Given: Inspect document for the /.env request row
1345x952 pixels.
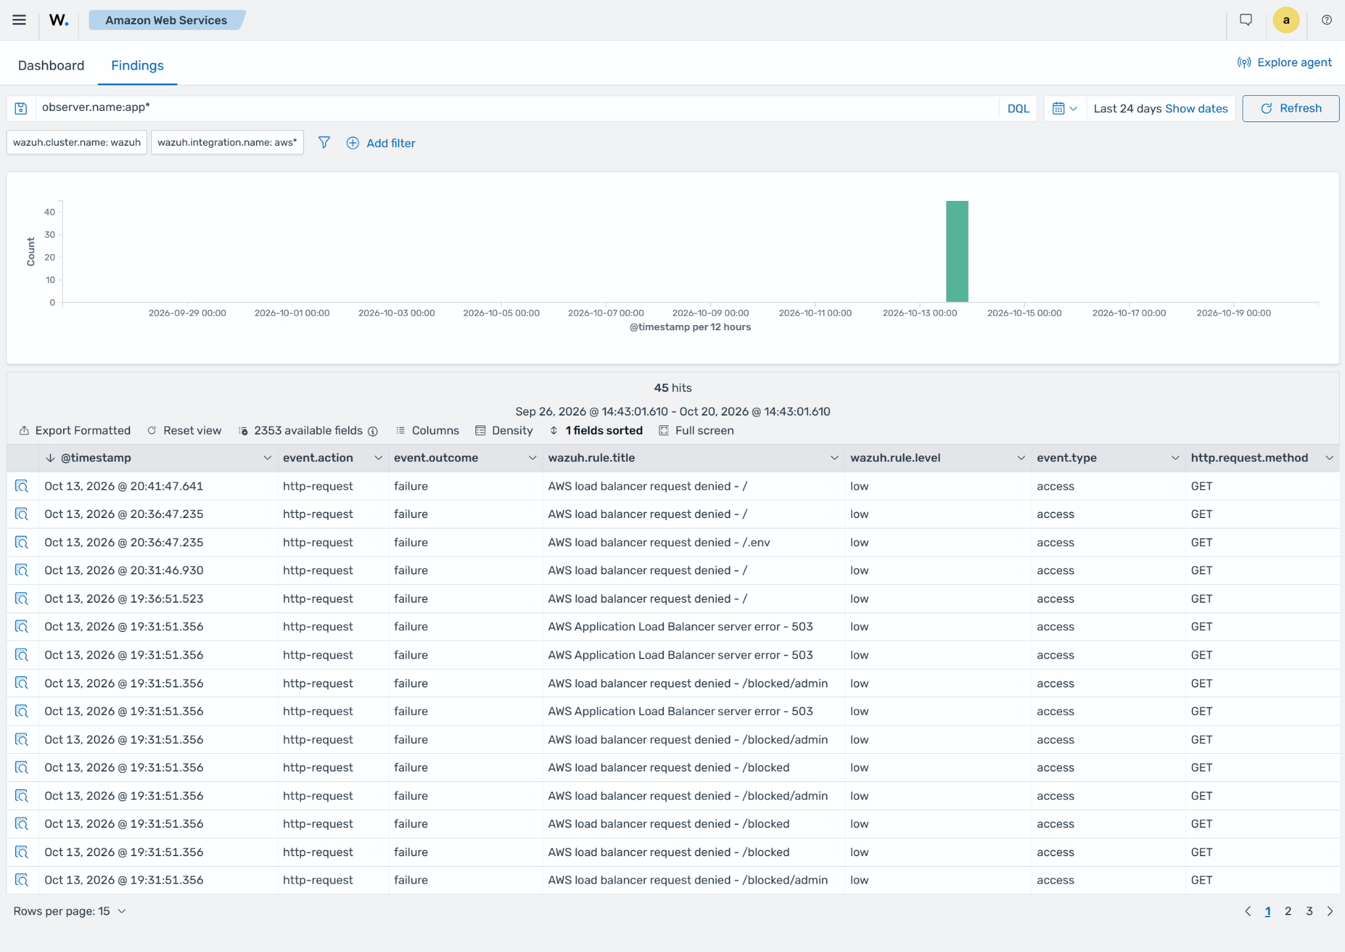Looking at the screenshot, I should 22,542.
